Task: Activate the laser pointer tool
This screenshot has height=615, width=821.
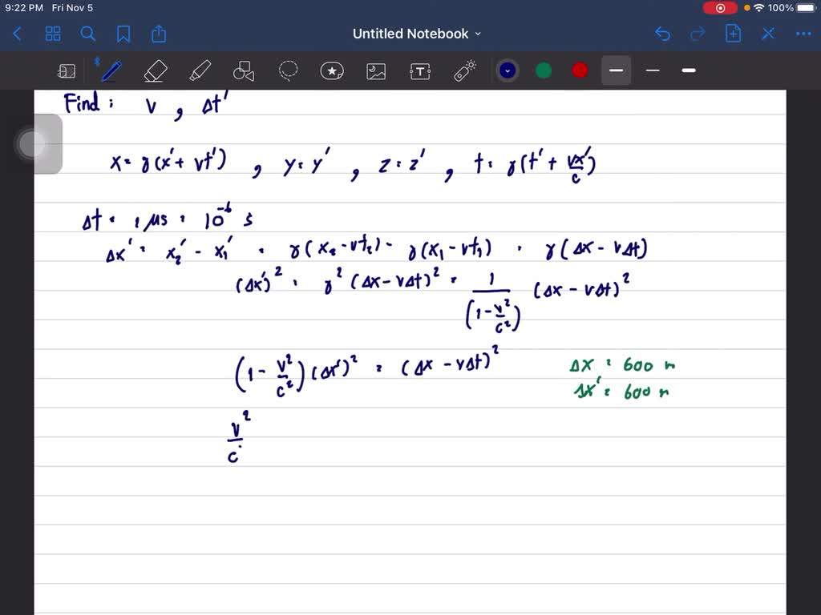Action: click(x=463, y=70)
